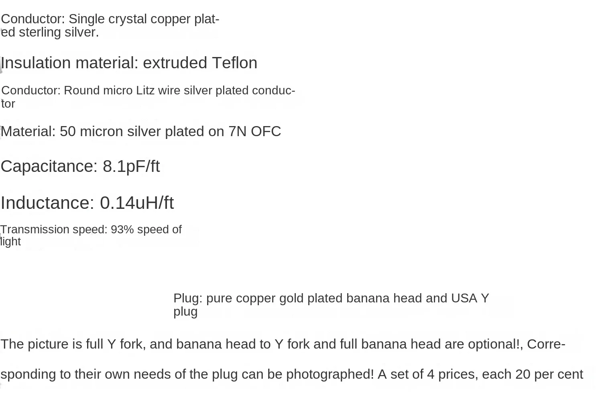Click the word 'light' under transmission speed

coord(10,241)
